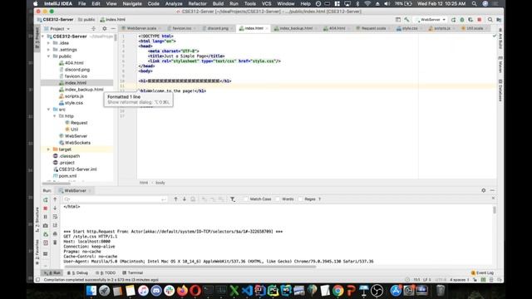This screenshot has width=532, height=299.
Task: Click the up arrow in Run panel gutter
Action: tap(55, 199)
